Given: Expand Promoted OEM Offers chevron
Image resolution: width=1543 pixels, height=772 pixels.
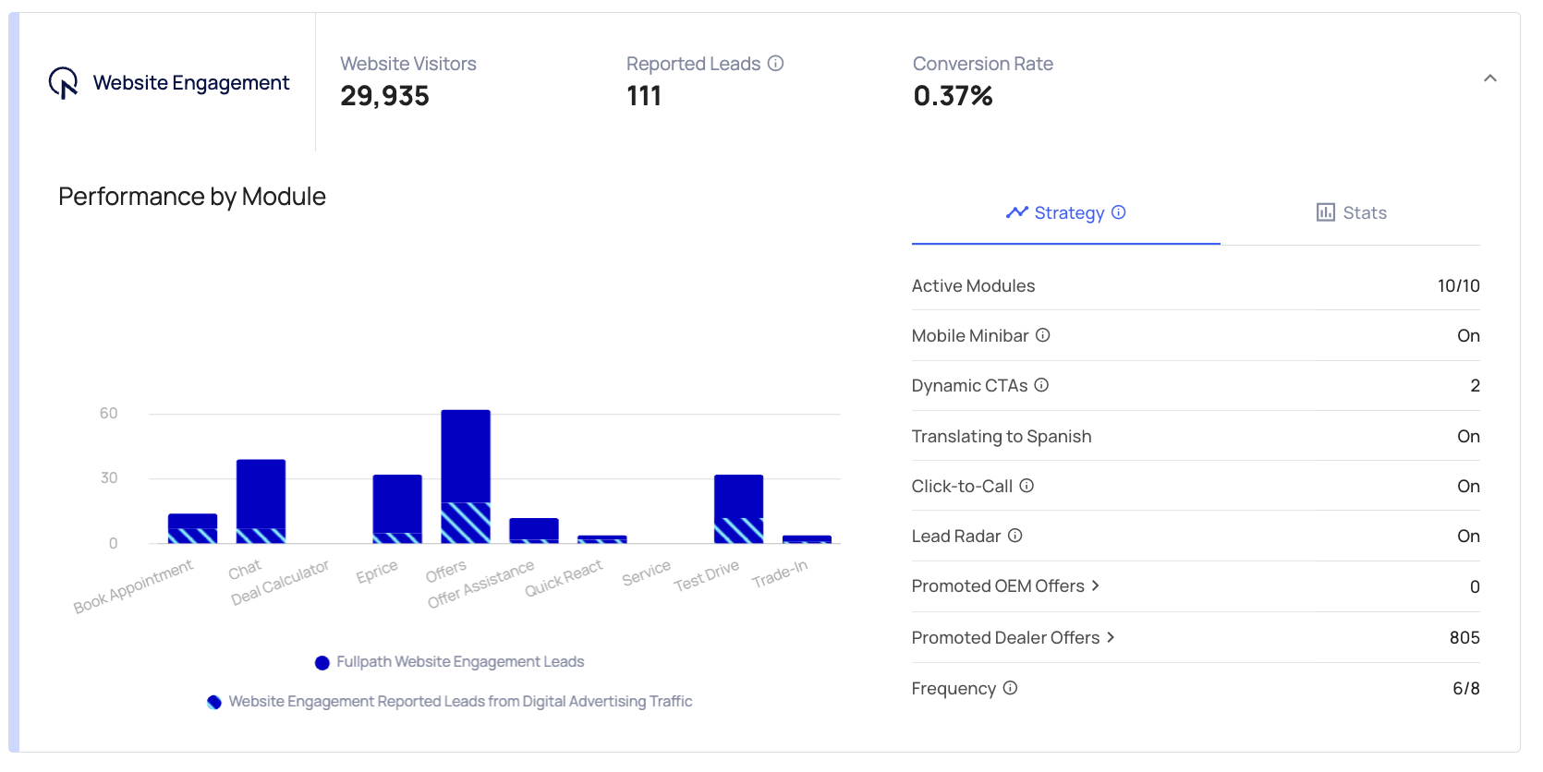Looking at the screenshot, I should 1096,585.
